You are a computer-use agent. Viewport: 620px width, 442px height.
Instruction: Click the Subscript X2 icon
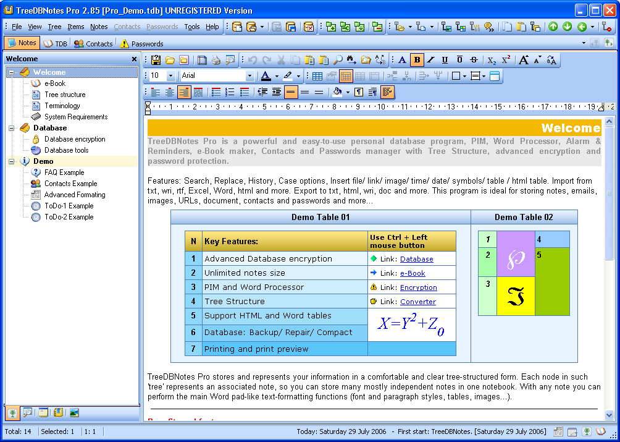(x=492, y=60)
